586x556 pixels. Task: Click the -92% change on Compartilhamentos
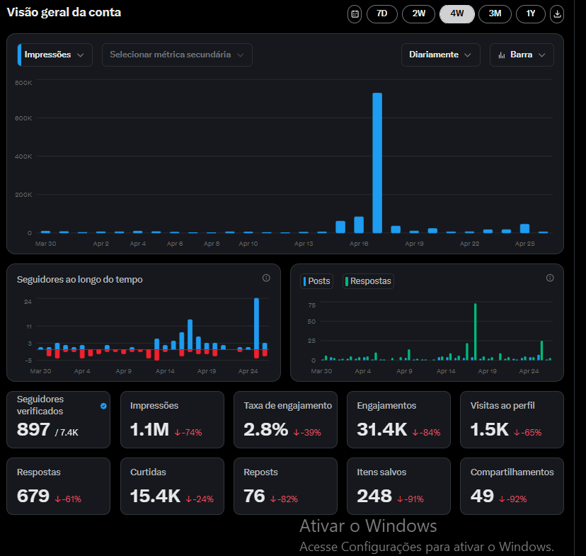point(513,499)
